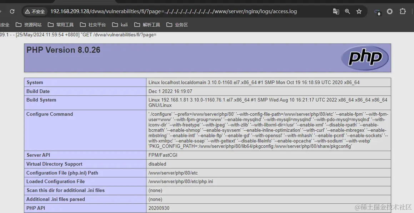Open the 社交平台 bookmark folder

[93, 25]
